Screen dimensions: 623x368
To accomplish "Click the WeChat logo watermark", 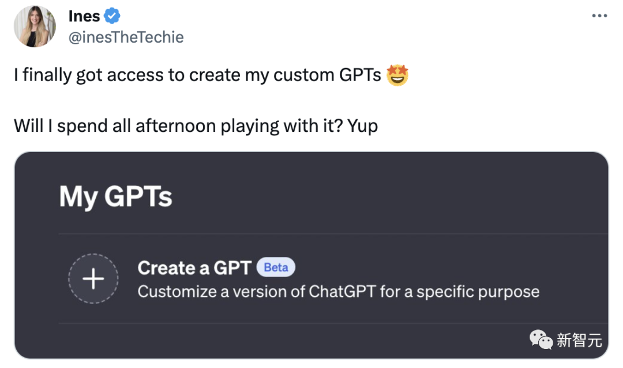I will coord(541,340).
